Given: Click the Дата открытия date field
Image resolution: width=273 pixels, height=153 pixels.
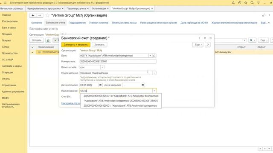Looking at the screenshot, I should tap(89, 85).
